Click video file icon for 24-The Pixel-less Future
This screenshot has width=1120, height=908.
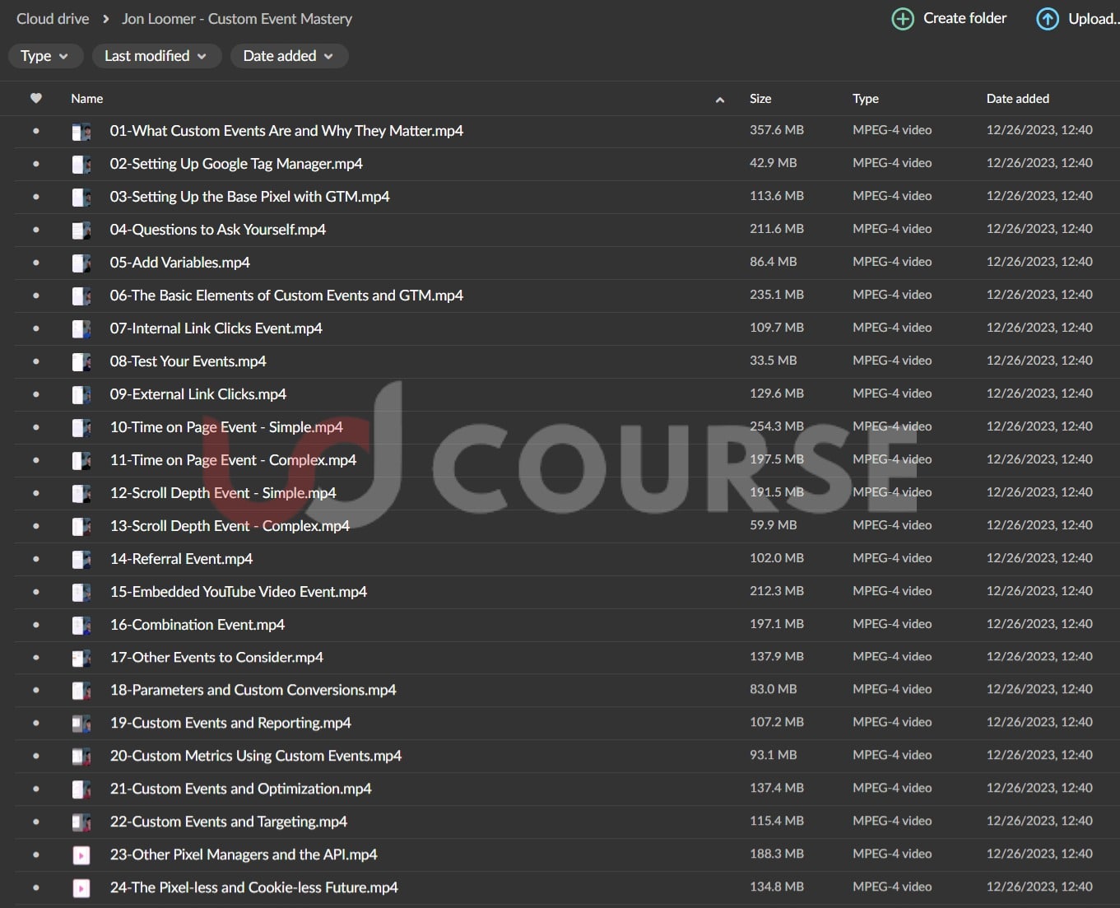81,888
